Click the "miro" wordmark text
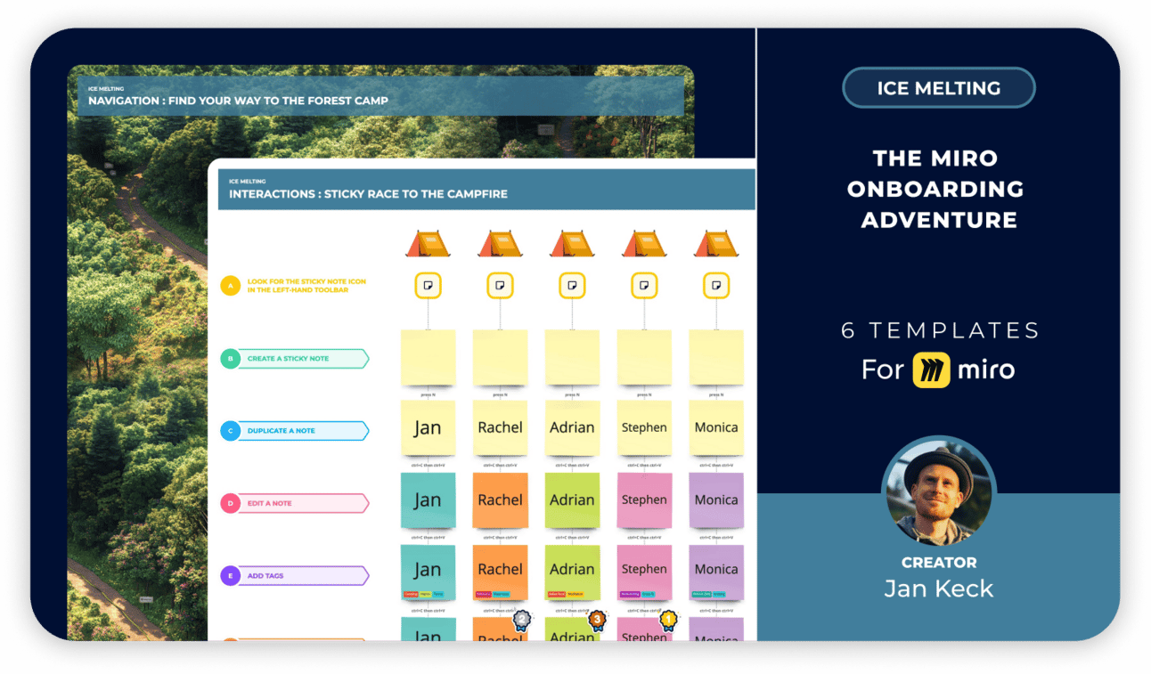Viewport: 1151px width, 674px height. [986, 369]
